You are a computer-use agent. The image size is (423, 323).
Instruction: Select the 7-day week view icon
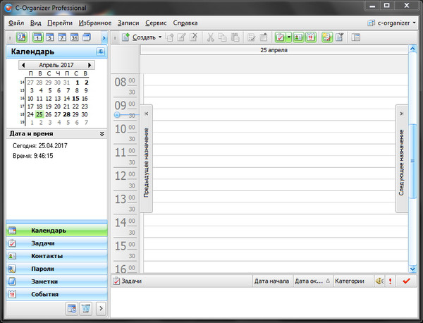(x=63, y=37)
